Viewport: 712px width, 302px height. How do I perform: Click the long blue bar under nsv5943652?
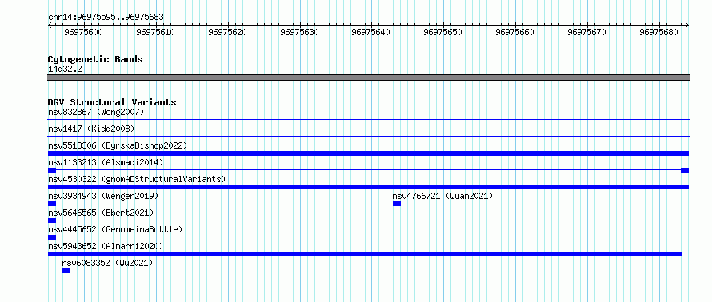point(365,254)
